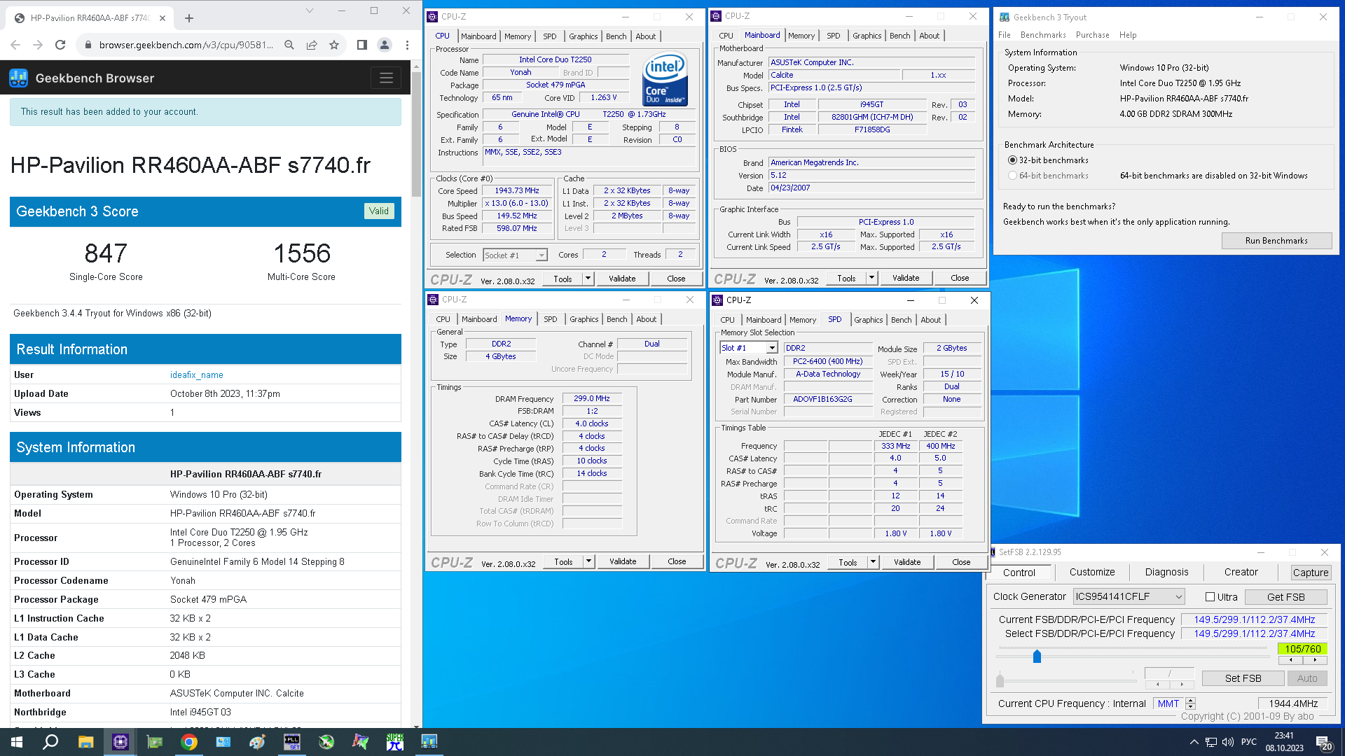Click the Run Benchmarks button
The width and height of the screenshot is (1345, 756).
(x=1276, y=241)
